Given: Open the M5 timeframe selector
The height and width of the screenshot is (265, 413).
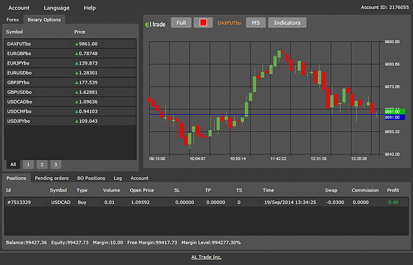Looking at the screenshot, I should [x=255, y=23].
